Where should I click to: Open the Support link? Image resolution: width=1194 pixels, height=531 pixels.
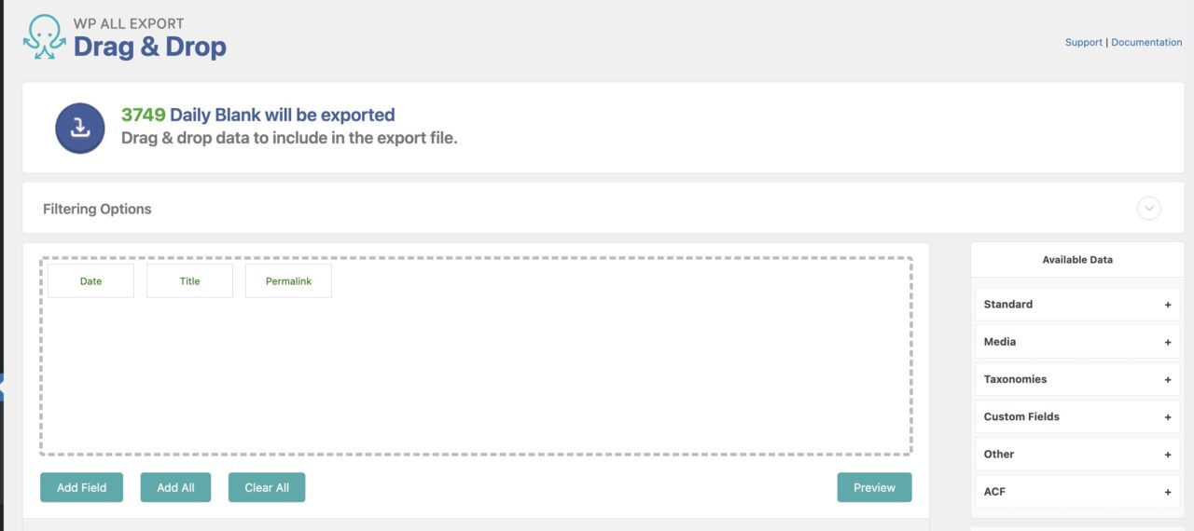tap(1083, 43)
